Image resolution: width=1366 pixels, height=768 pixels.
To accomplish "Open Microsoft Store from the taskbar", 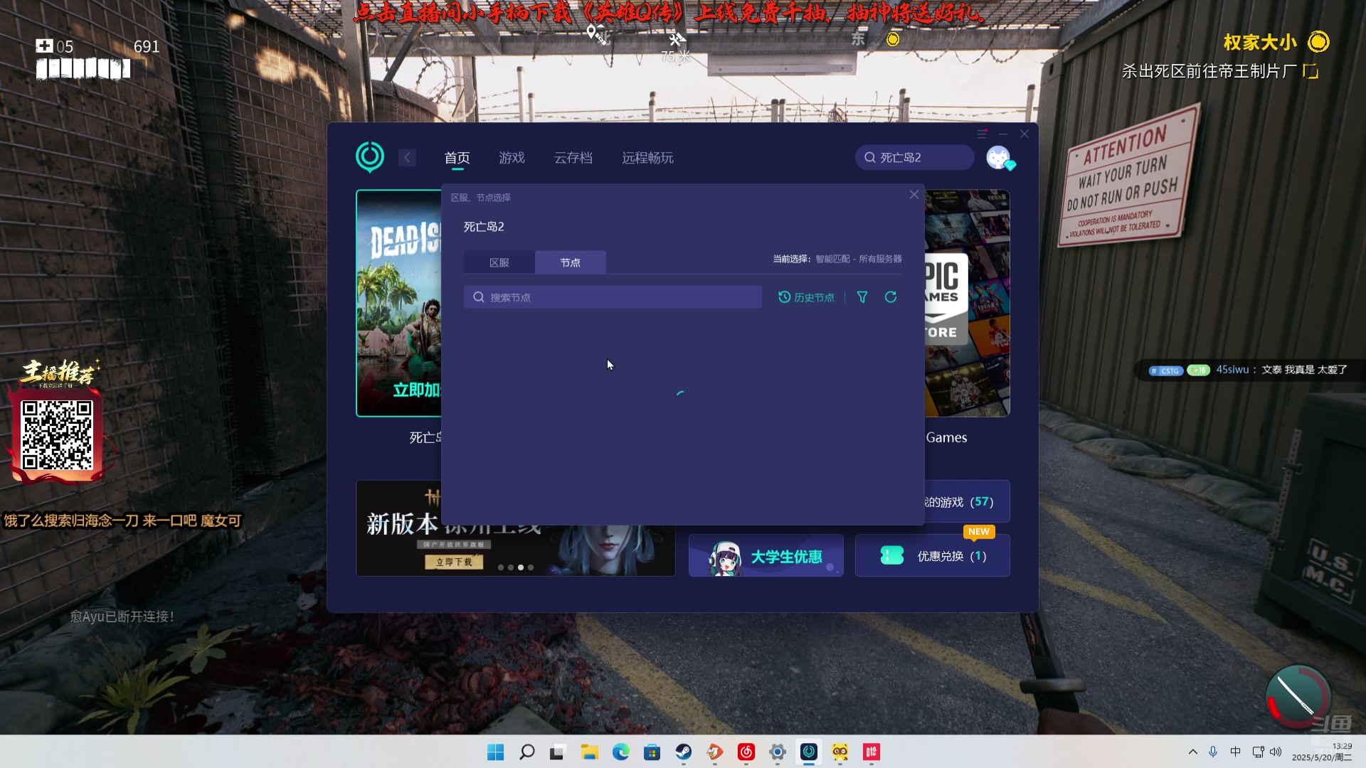I will [x=652, y=752].
